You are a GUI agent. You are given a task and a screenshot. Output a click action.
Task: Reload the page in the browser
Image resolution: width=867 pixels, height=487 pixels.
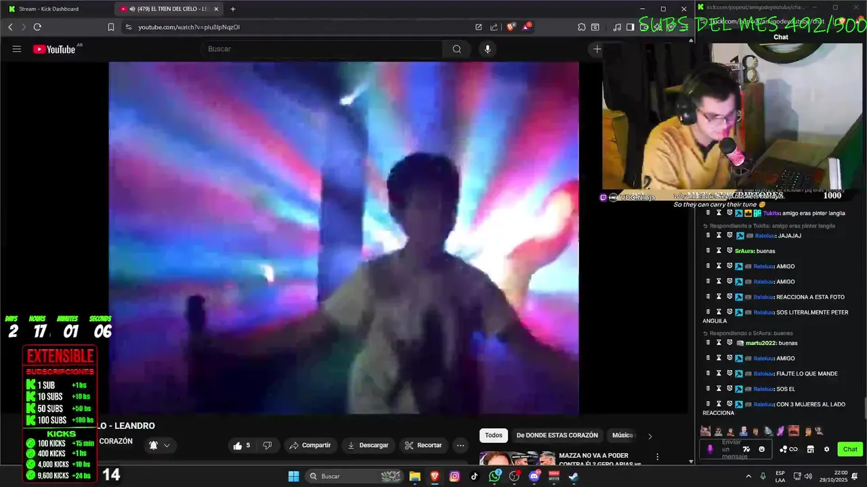(37, 27)
